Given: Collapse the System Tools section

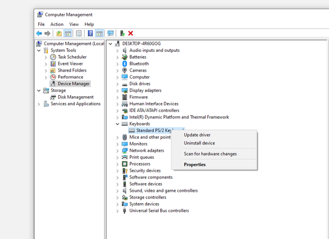Looking at the screenshot, I should (x=39, y=50).
